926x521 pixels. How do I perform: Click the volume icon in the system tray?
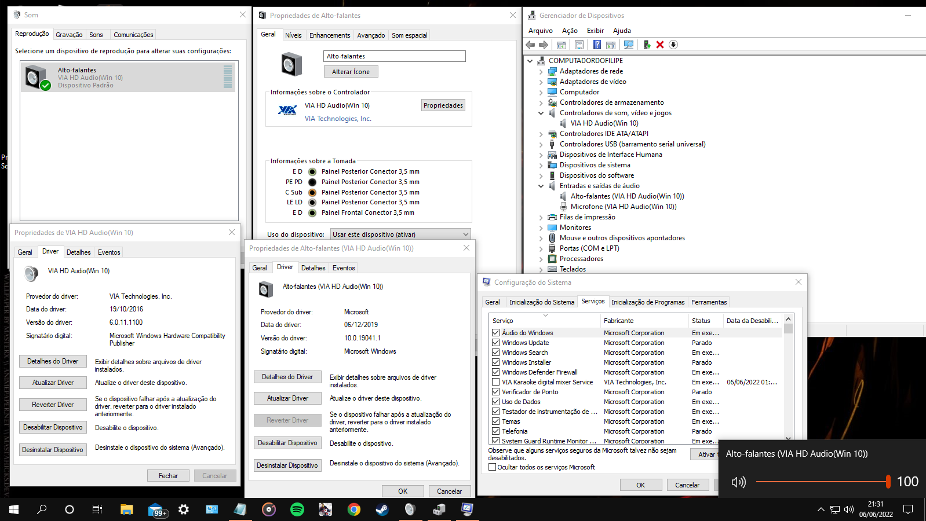point(849,509)
